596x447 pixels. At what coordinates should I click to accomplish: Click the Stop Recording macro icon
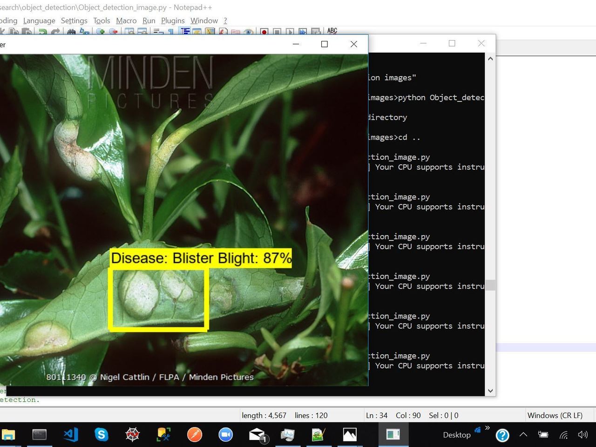[277, 32]
